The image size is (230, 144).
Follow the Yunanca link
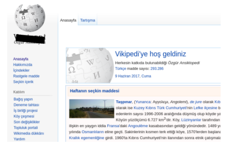click(x=143, y=102)
